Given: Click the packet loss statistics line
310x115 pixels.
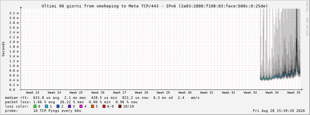Looking at the screenshot, I should pos(71,102).
